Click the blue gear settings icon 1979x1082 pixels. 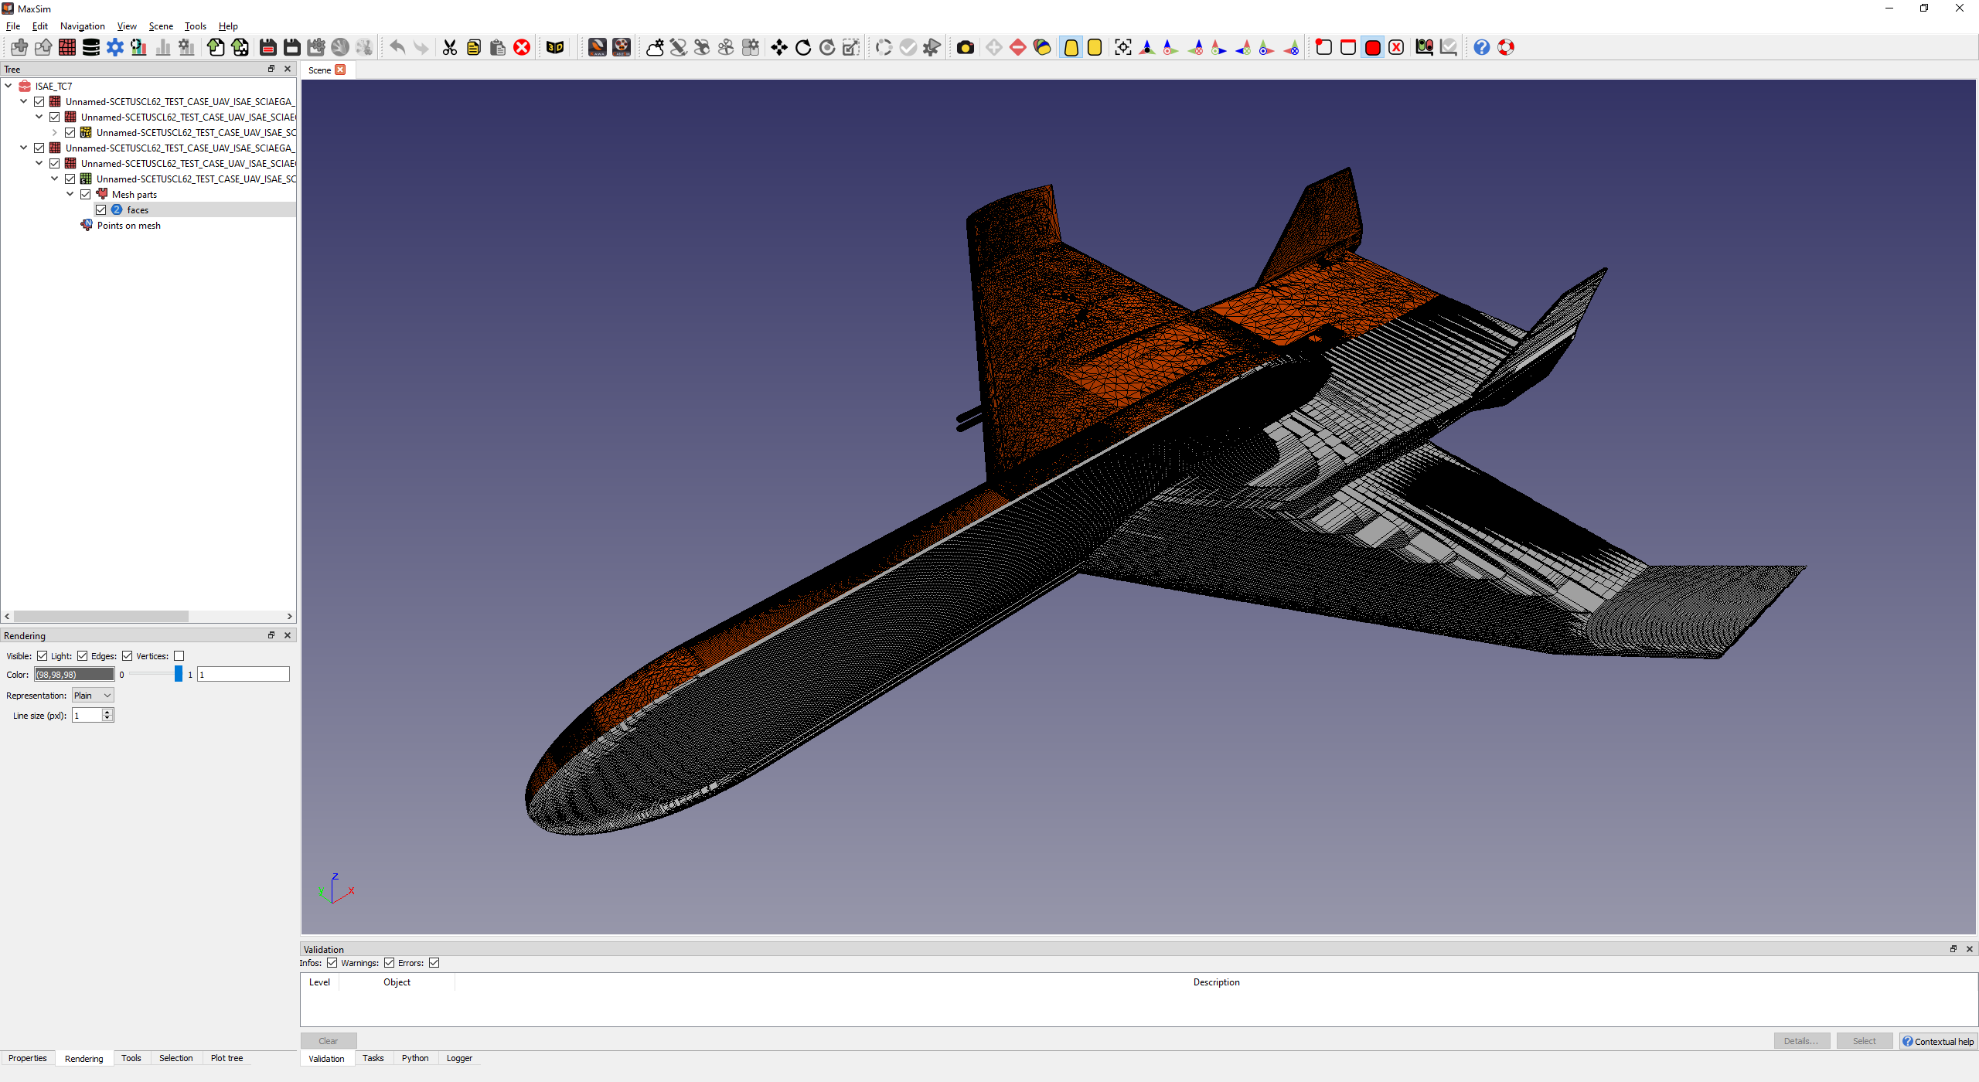[x=115, y=47]
